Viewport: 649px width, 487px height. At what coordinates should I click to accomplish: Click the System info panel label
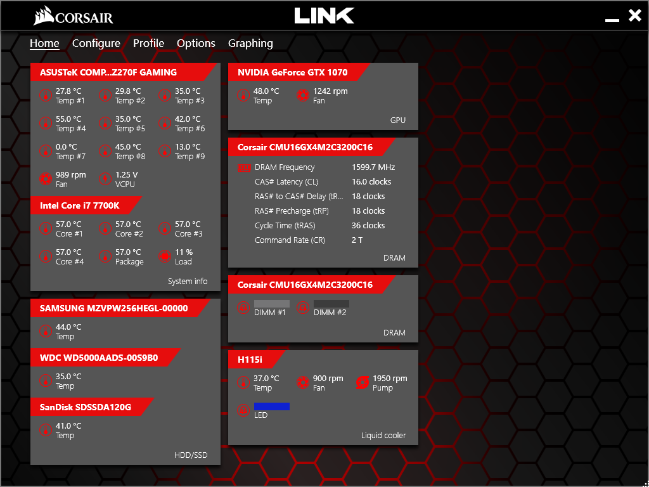click(188, 282)
